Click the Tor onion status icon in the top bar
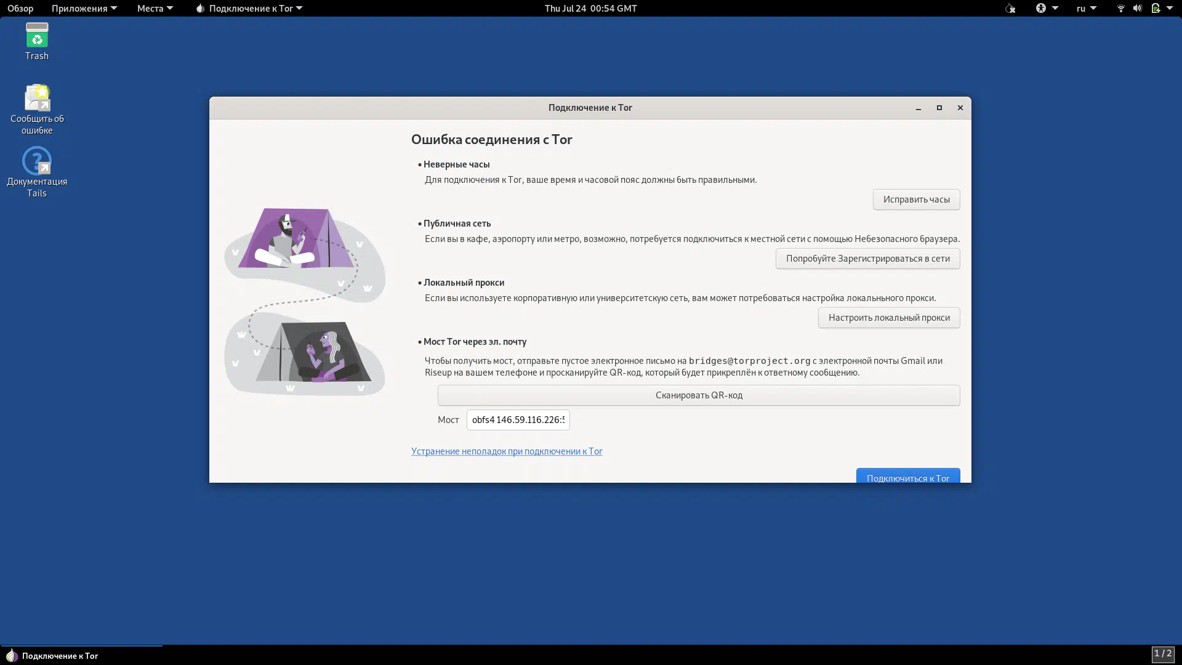 (1010, 8)
